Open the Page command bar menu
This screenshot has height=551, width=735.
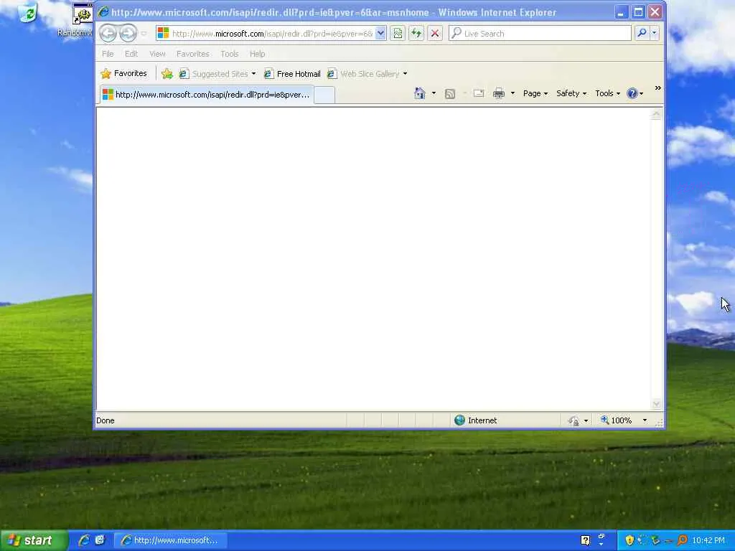(535, 93)
